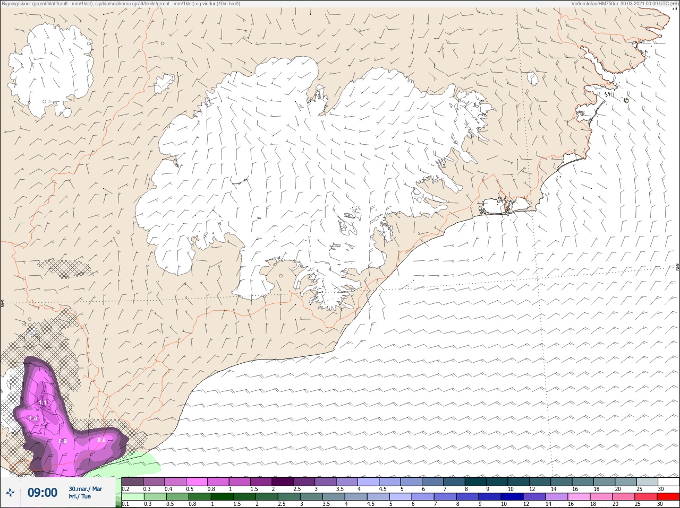Select the red swatch ending the lower legend row

pos(668,497)
